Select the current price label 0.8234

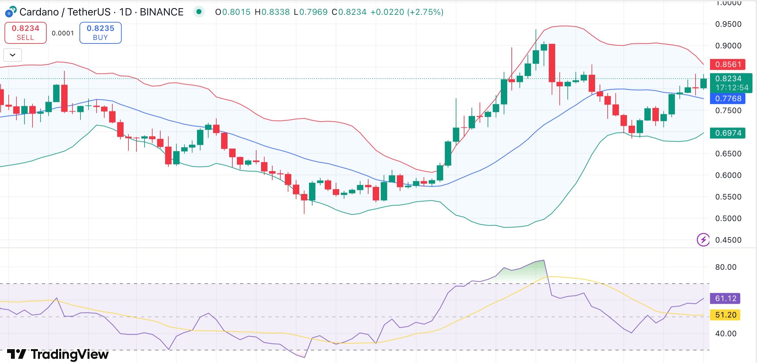(x=728, y=79)
